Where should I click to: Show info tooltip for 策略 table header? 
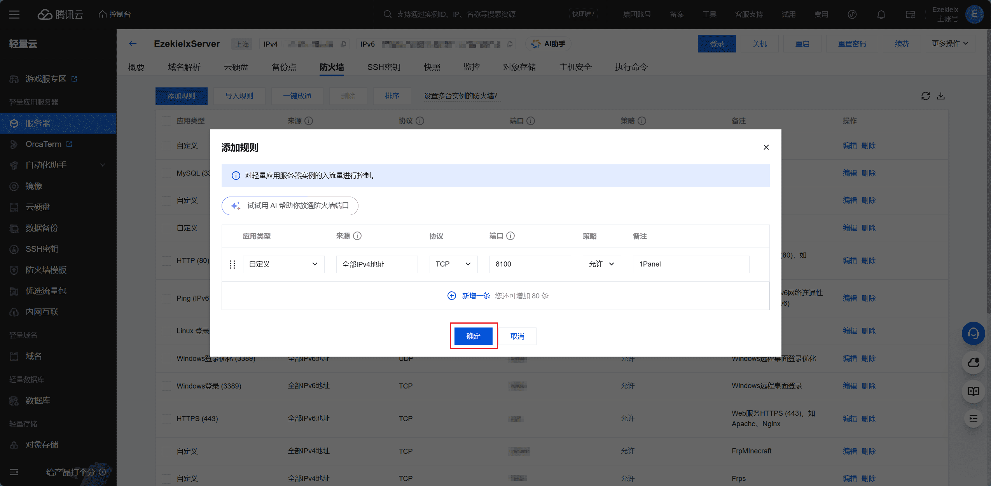[642, 121]
